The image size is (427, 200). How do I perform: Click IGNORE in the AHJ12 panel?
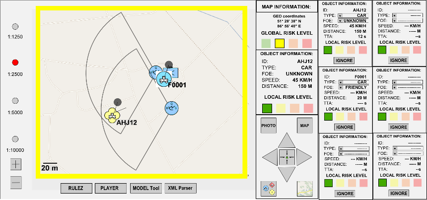[x=344, y=61]
